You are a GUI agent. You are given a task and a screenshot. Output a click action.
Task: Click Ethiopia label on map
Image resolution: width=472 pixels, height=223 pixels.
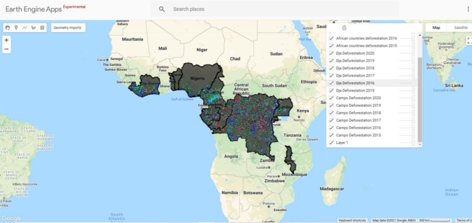[x=308, y=82]
